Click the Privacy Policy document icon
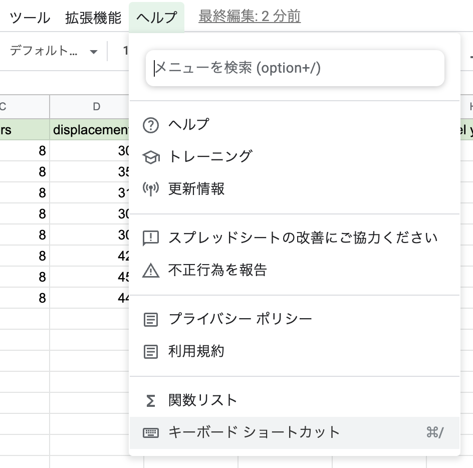The width and height of the screenshot is (473, 468). point(151,319)
